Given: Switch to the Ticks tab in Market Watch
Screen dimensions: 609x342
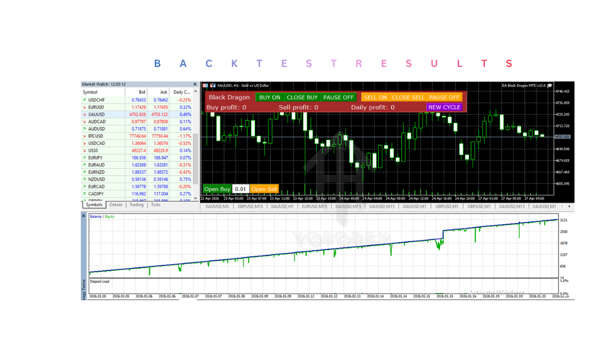Looking at the screenshot, I should click(156, 205).
